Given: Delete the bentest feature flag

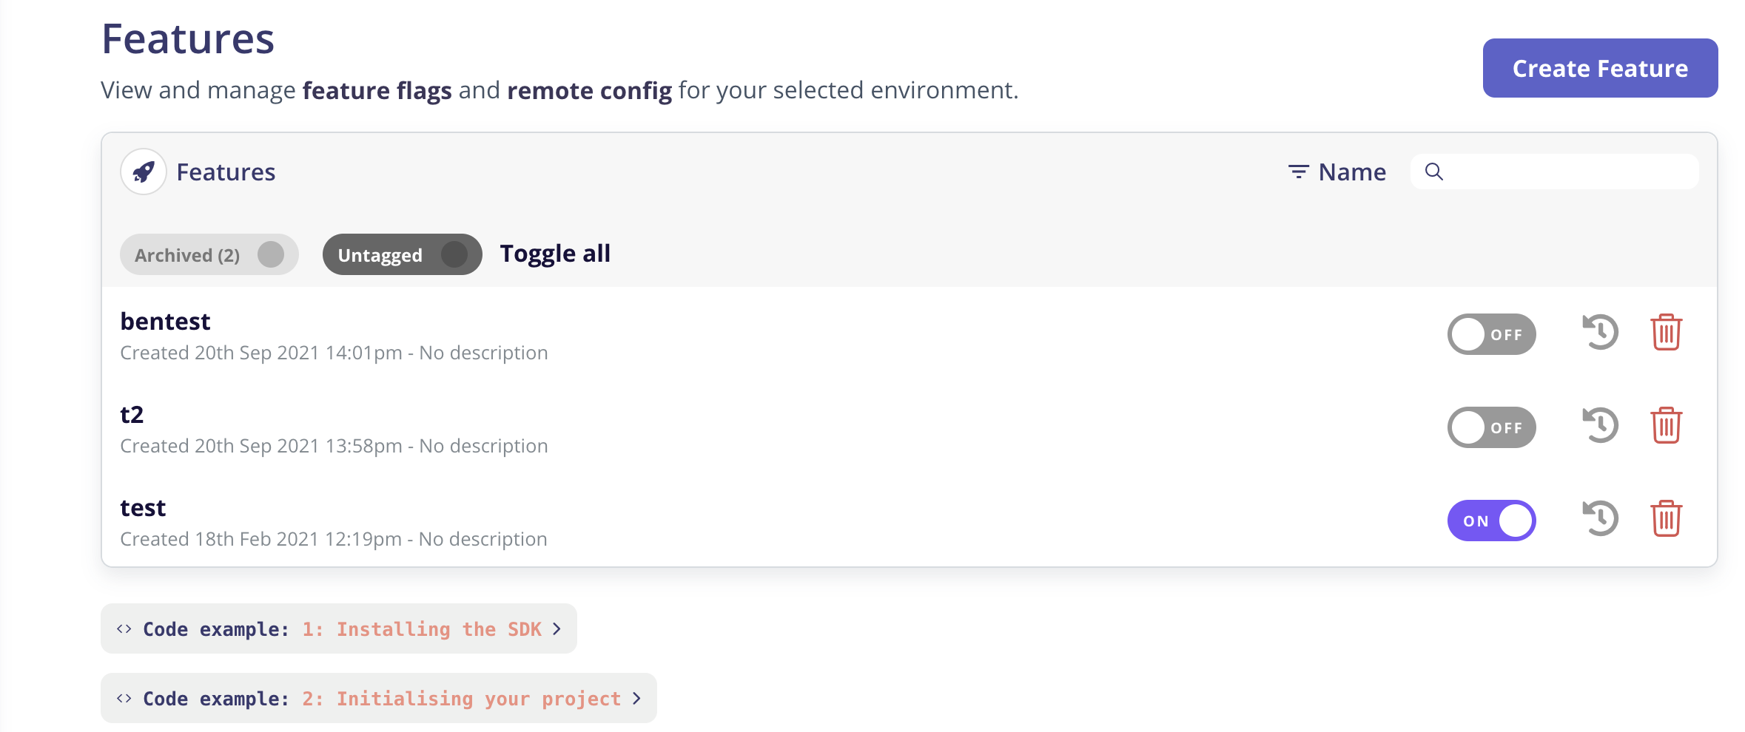Looking at the screenshot, I should (x=1666, y=333).
